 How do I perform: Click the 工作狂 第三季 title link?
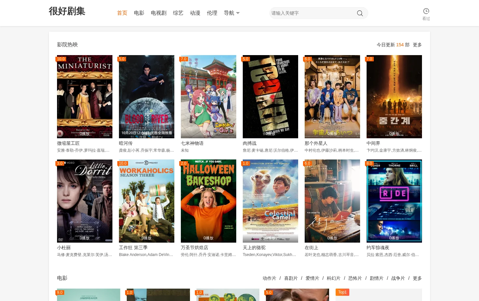133,248
